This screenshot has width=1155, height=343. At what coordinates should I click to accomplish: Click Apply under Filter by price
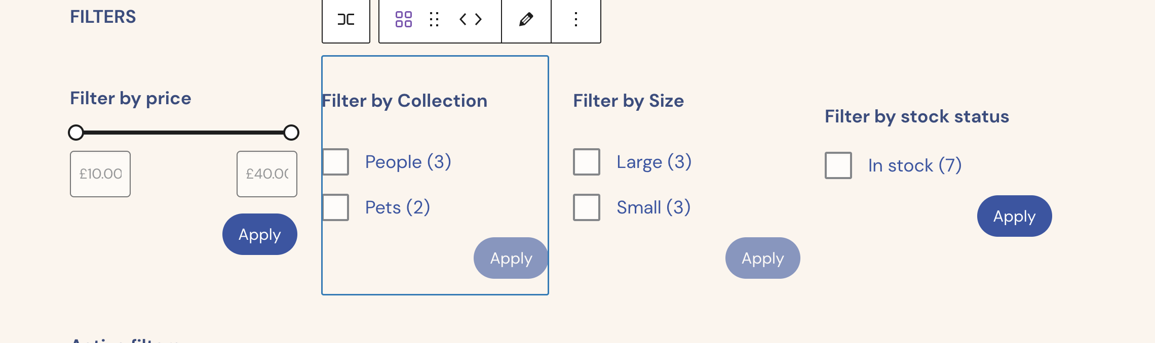(259, 234)
